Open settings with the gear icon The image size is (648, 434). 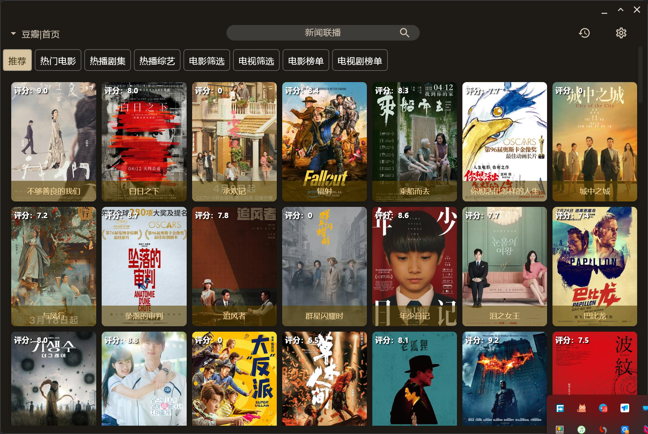coord(621,33)
